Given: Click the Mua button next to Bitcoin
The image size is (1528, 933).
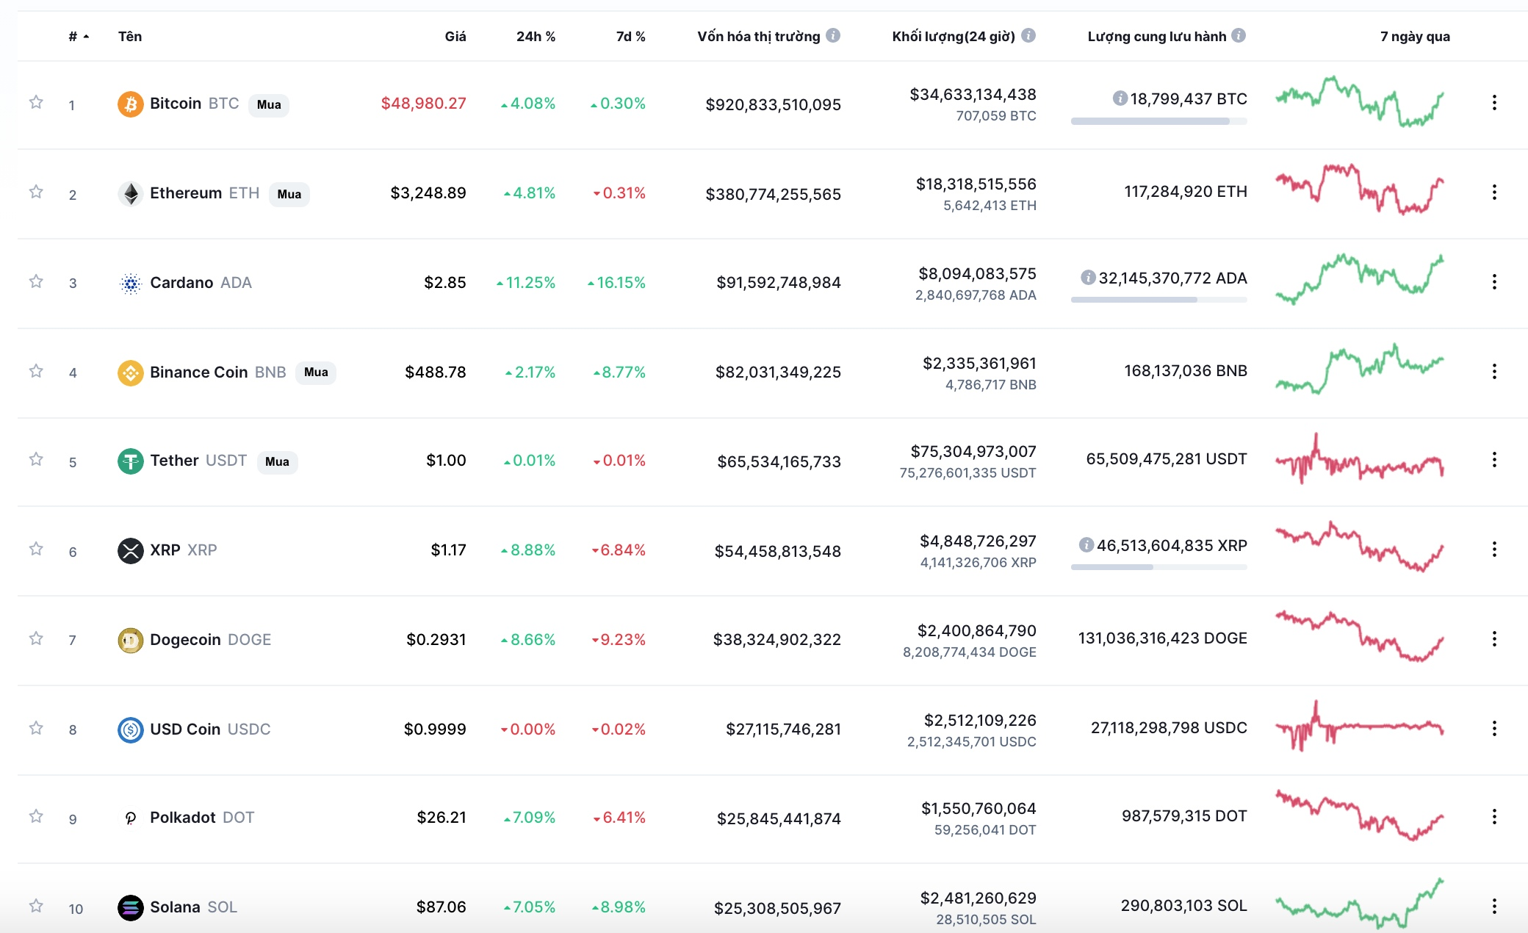Looking at the screenshot, I should click(269, 104).
